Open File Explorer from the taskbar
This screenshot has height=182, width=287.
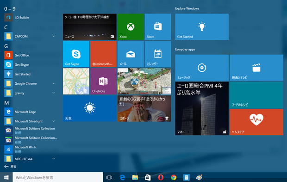(135, 177)
